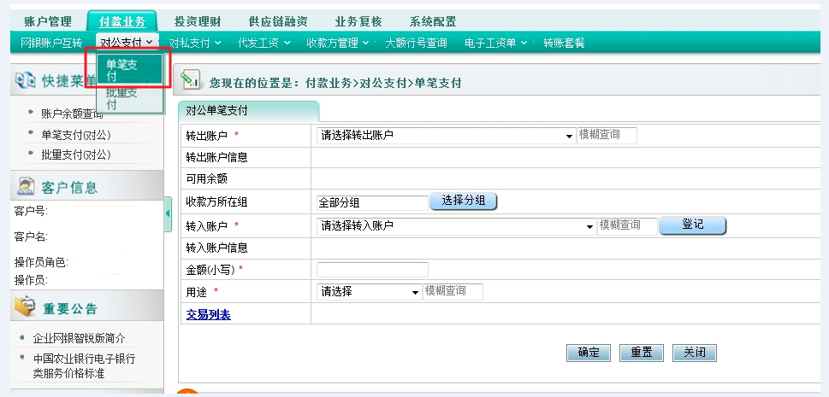
Task: Click the 客户信息 section icon
Action: (25, 187)
